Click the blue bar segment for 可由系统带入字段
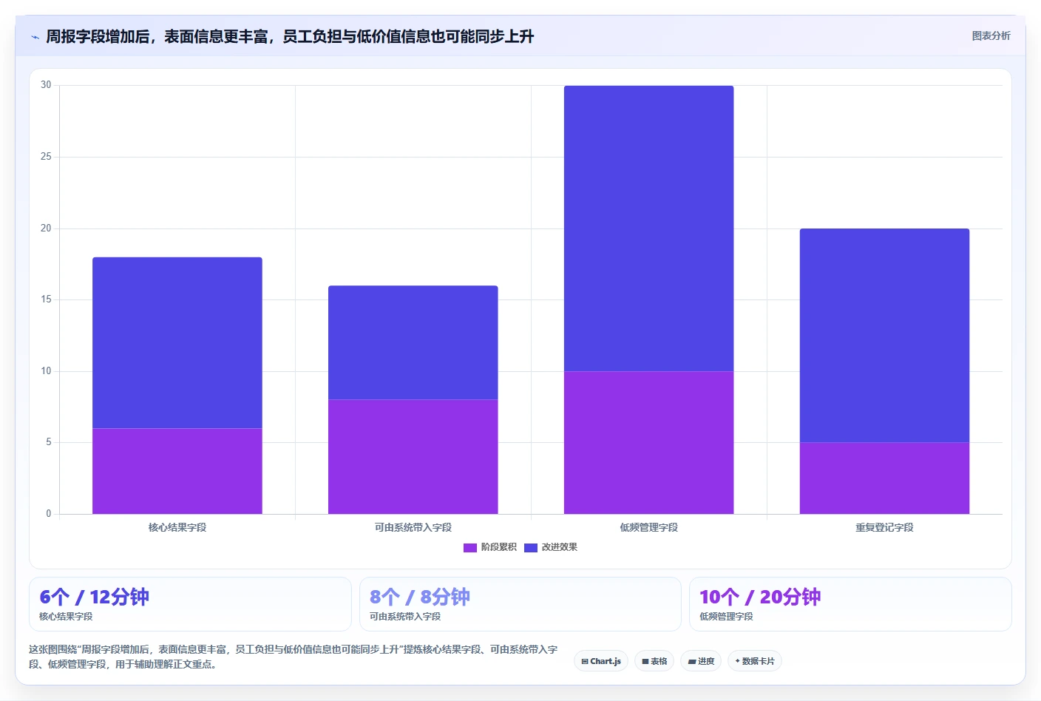Screen dimensions: 1041x701 pos(413,342)
